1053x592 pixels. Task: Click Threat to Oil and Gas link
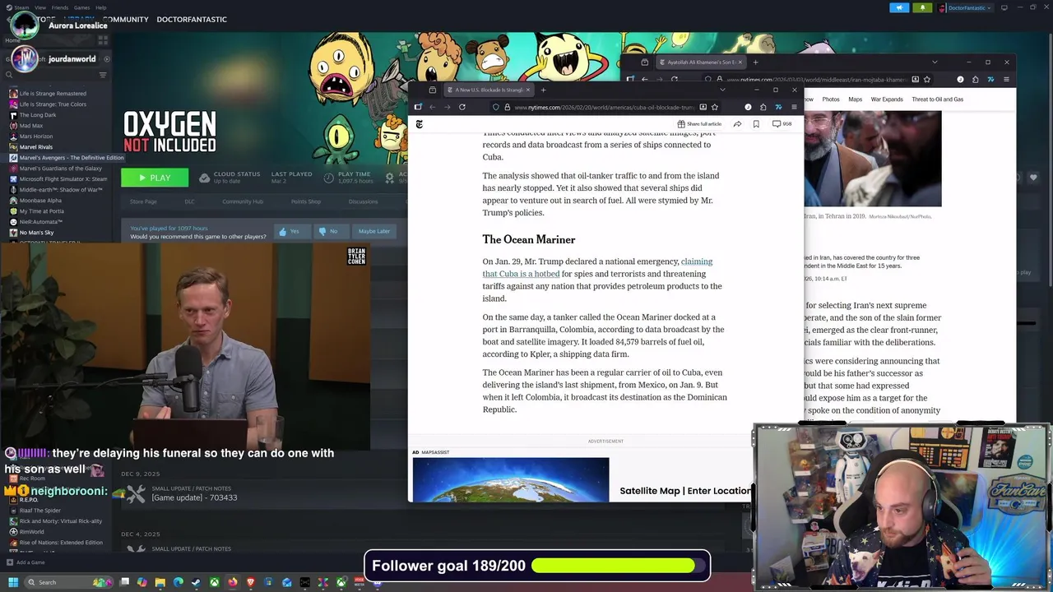click(938, 99)
